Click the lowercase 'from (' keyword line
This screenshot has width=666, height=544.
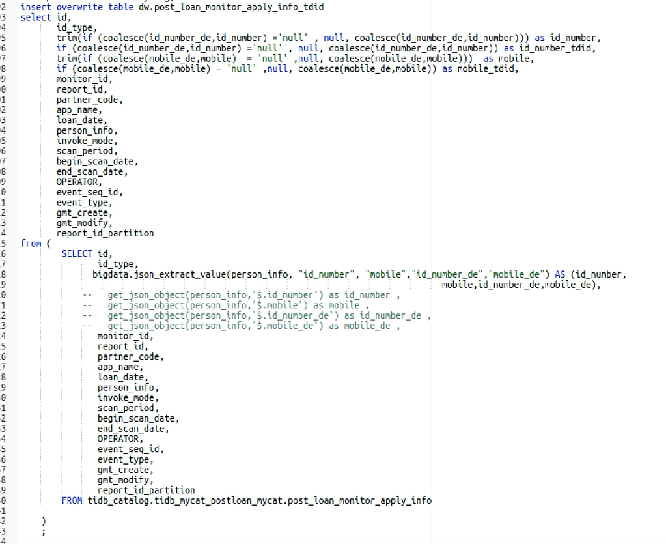(x=36, y=244)
